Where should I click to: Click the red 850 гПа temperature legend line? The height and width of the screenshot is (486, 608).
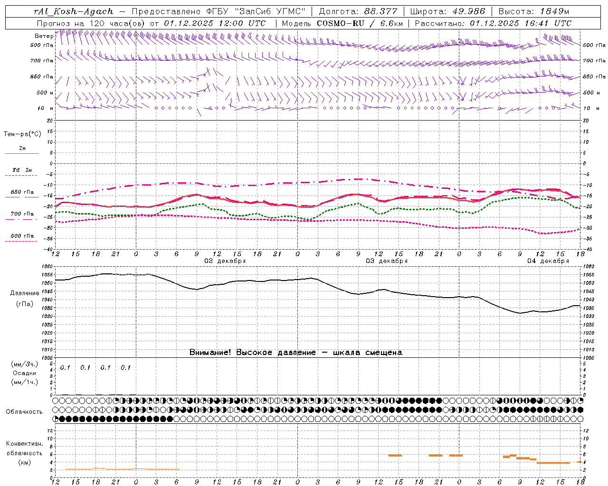click(22, 197)
